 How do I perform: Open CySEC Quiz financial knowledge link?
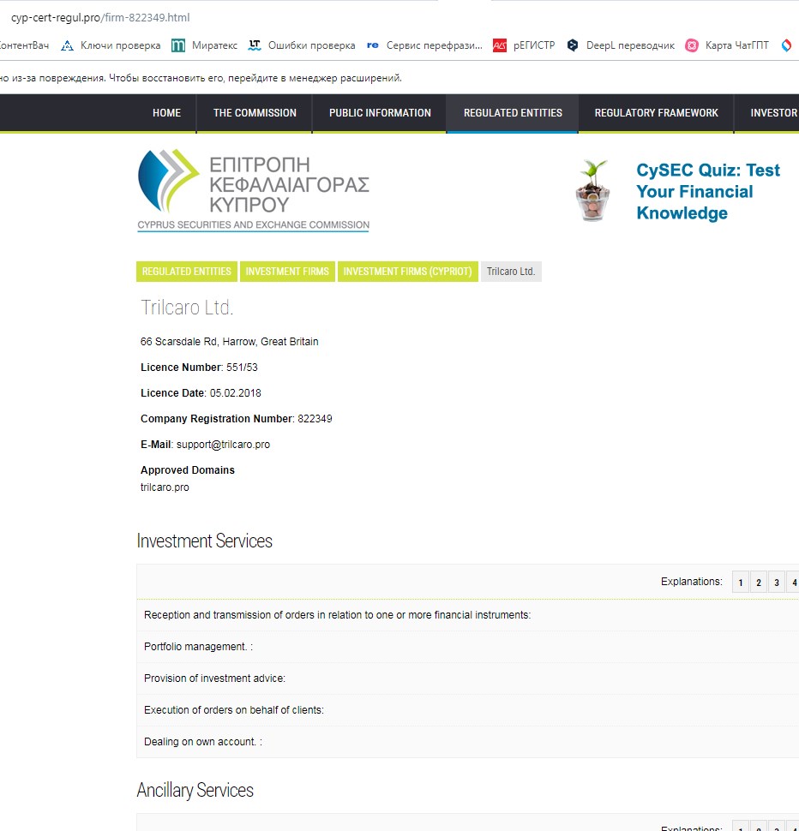click(x=708, y=191)
